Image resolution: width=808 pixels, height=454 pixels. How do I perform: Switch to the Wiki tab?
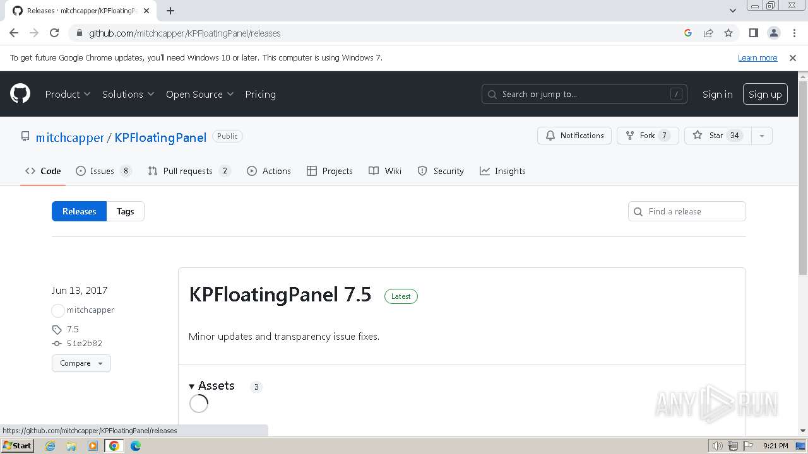(x=385, y=171)
